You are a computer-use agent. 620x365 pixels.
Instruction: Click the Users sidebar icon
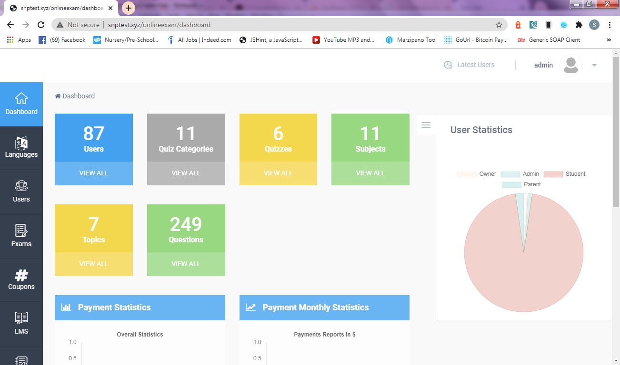pyautogui.click(x=21, y=186)
